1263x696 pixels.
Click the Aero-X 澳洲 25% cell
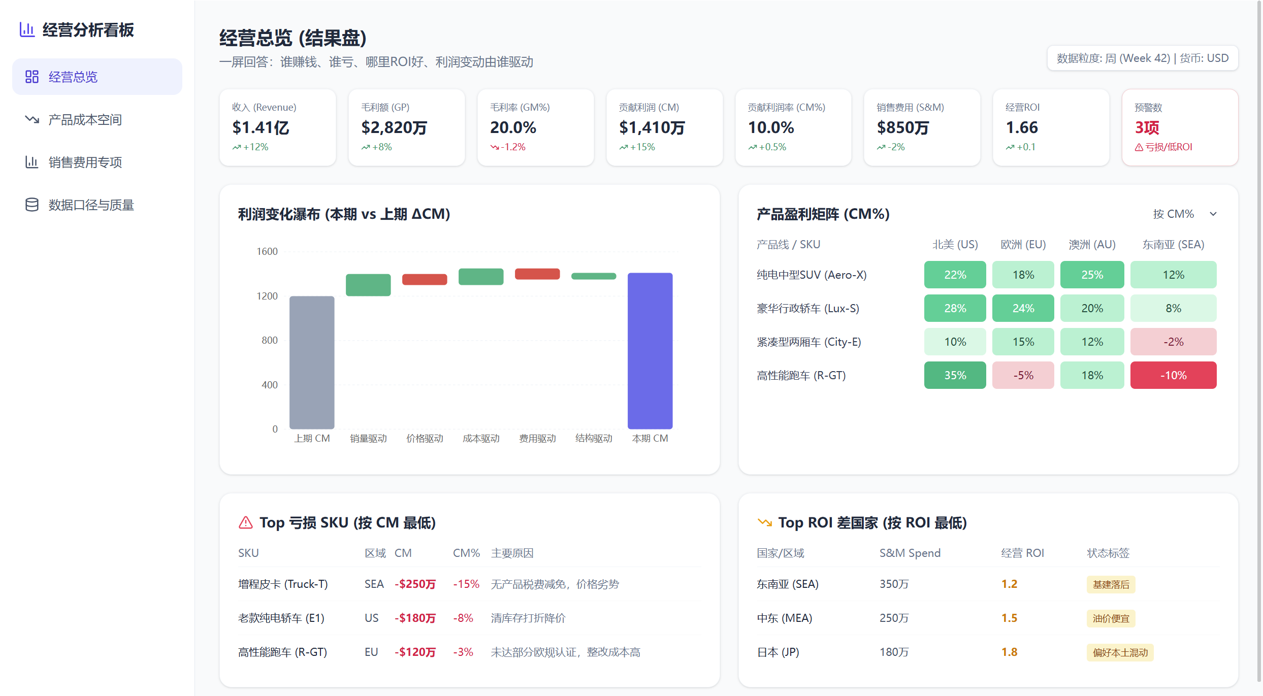pyautogui.click(x=1092, y=275)
